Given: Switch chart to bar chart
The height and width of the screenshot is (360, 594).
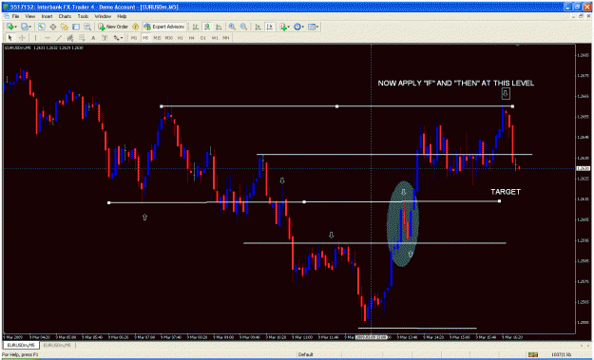Looking at the screenshot, I should pyautogui.click(x=195, y=27).
